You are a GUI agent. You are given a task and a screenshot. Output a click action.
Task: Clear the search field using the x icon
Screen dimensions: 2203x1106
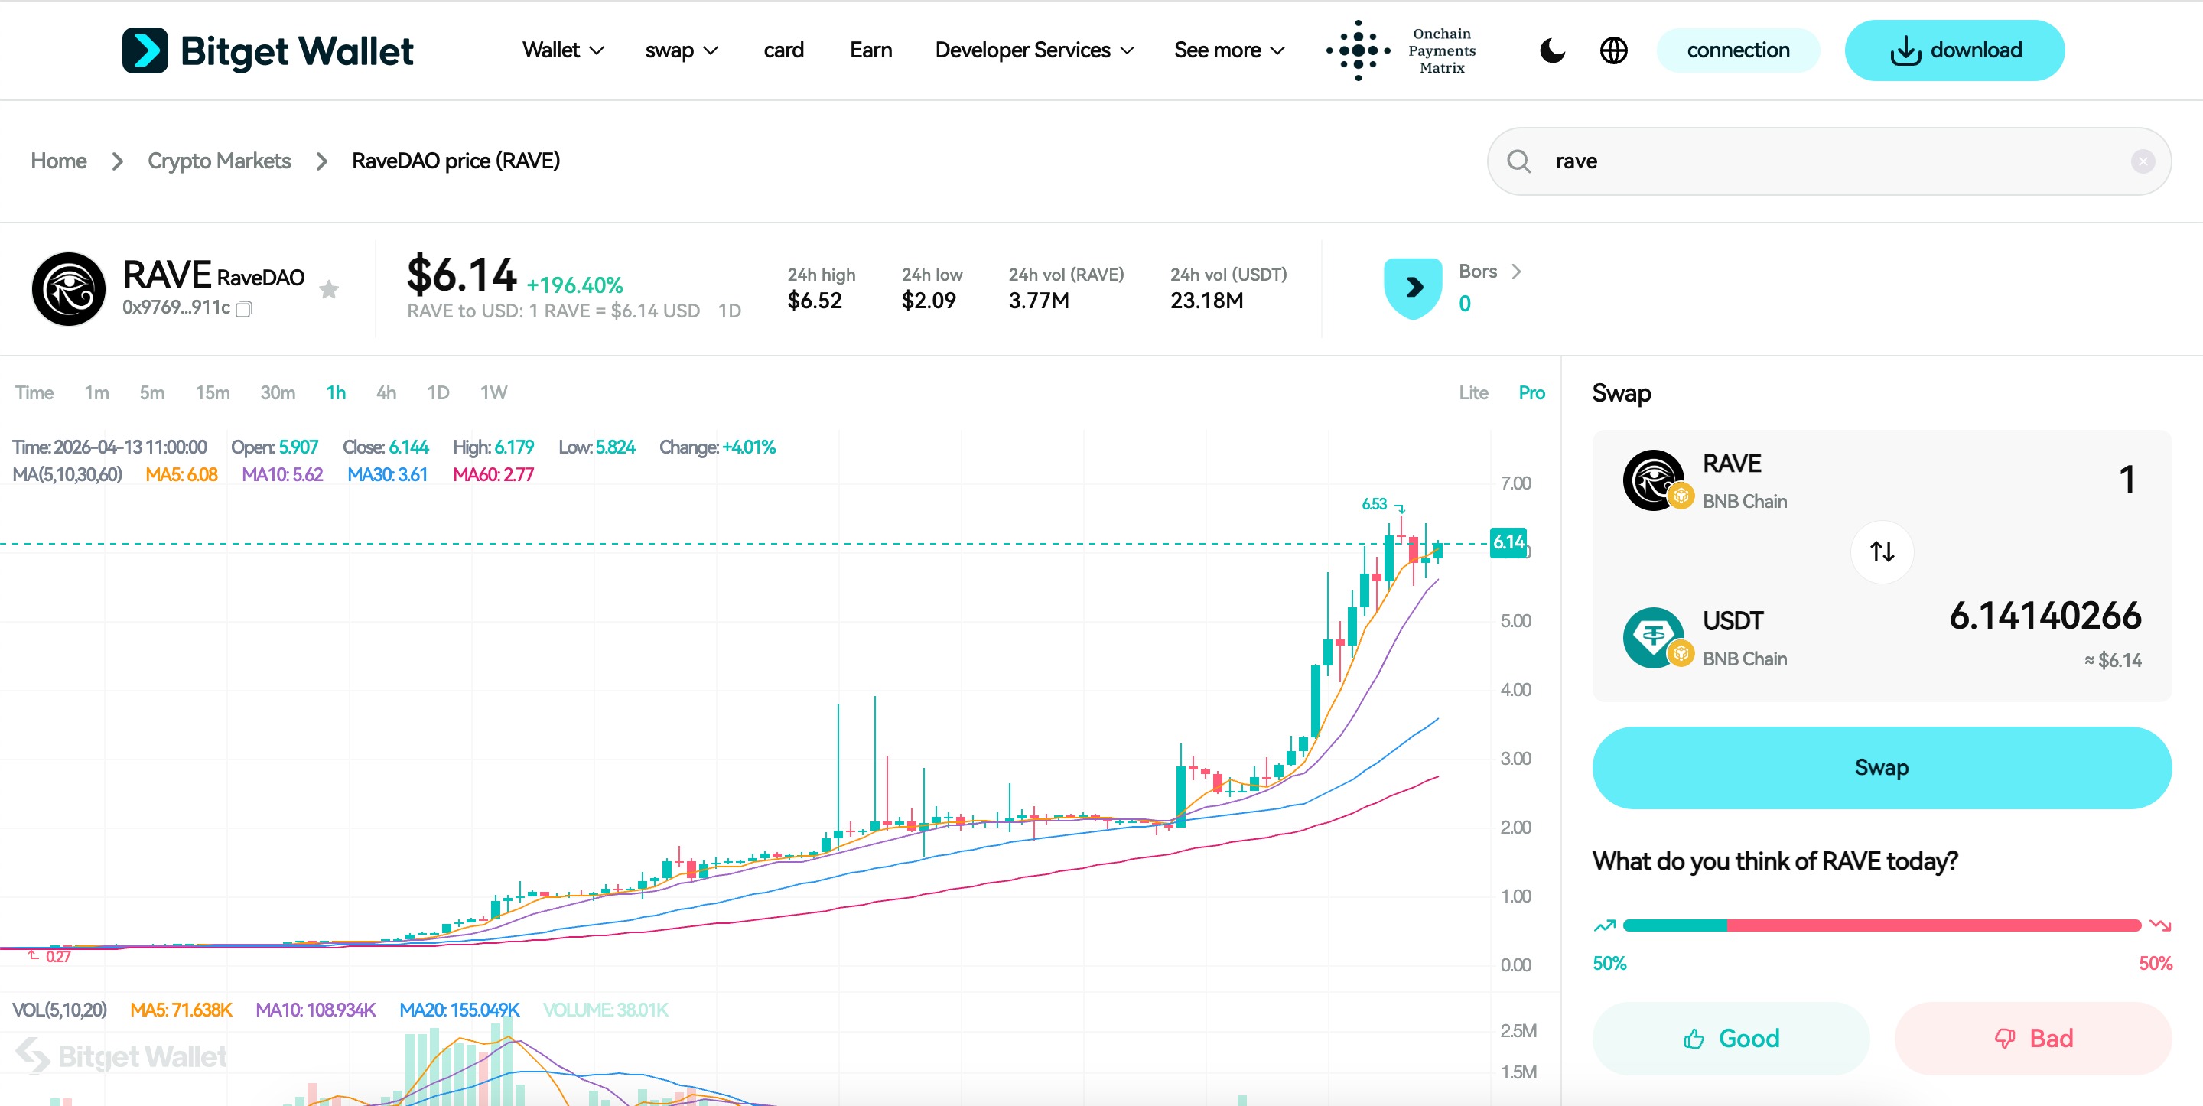(x=2143, y=161)
